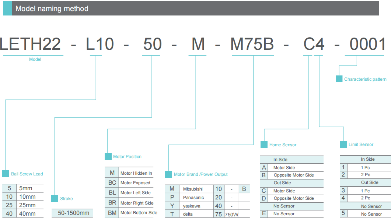Viewport: 391px width, 223px height.
Task: Click the LETH22 model code segment
Action: click(30, 45)
